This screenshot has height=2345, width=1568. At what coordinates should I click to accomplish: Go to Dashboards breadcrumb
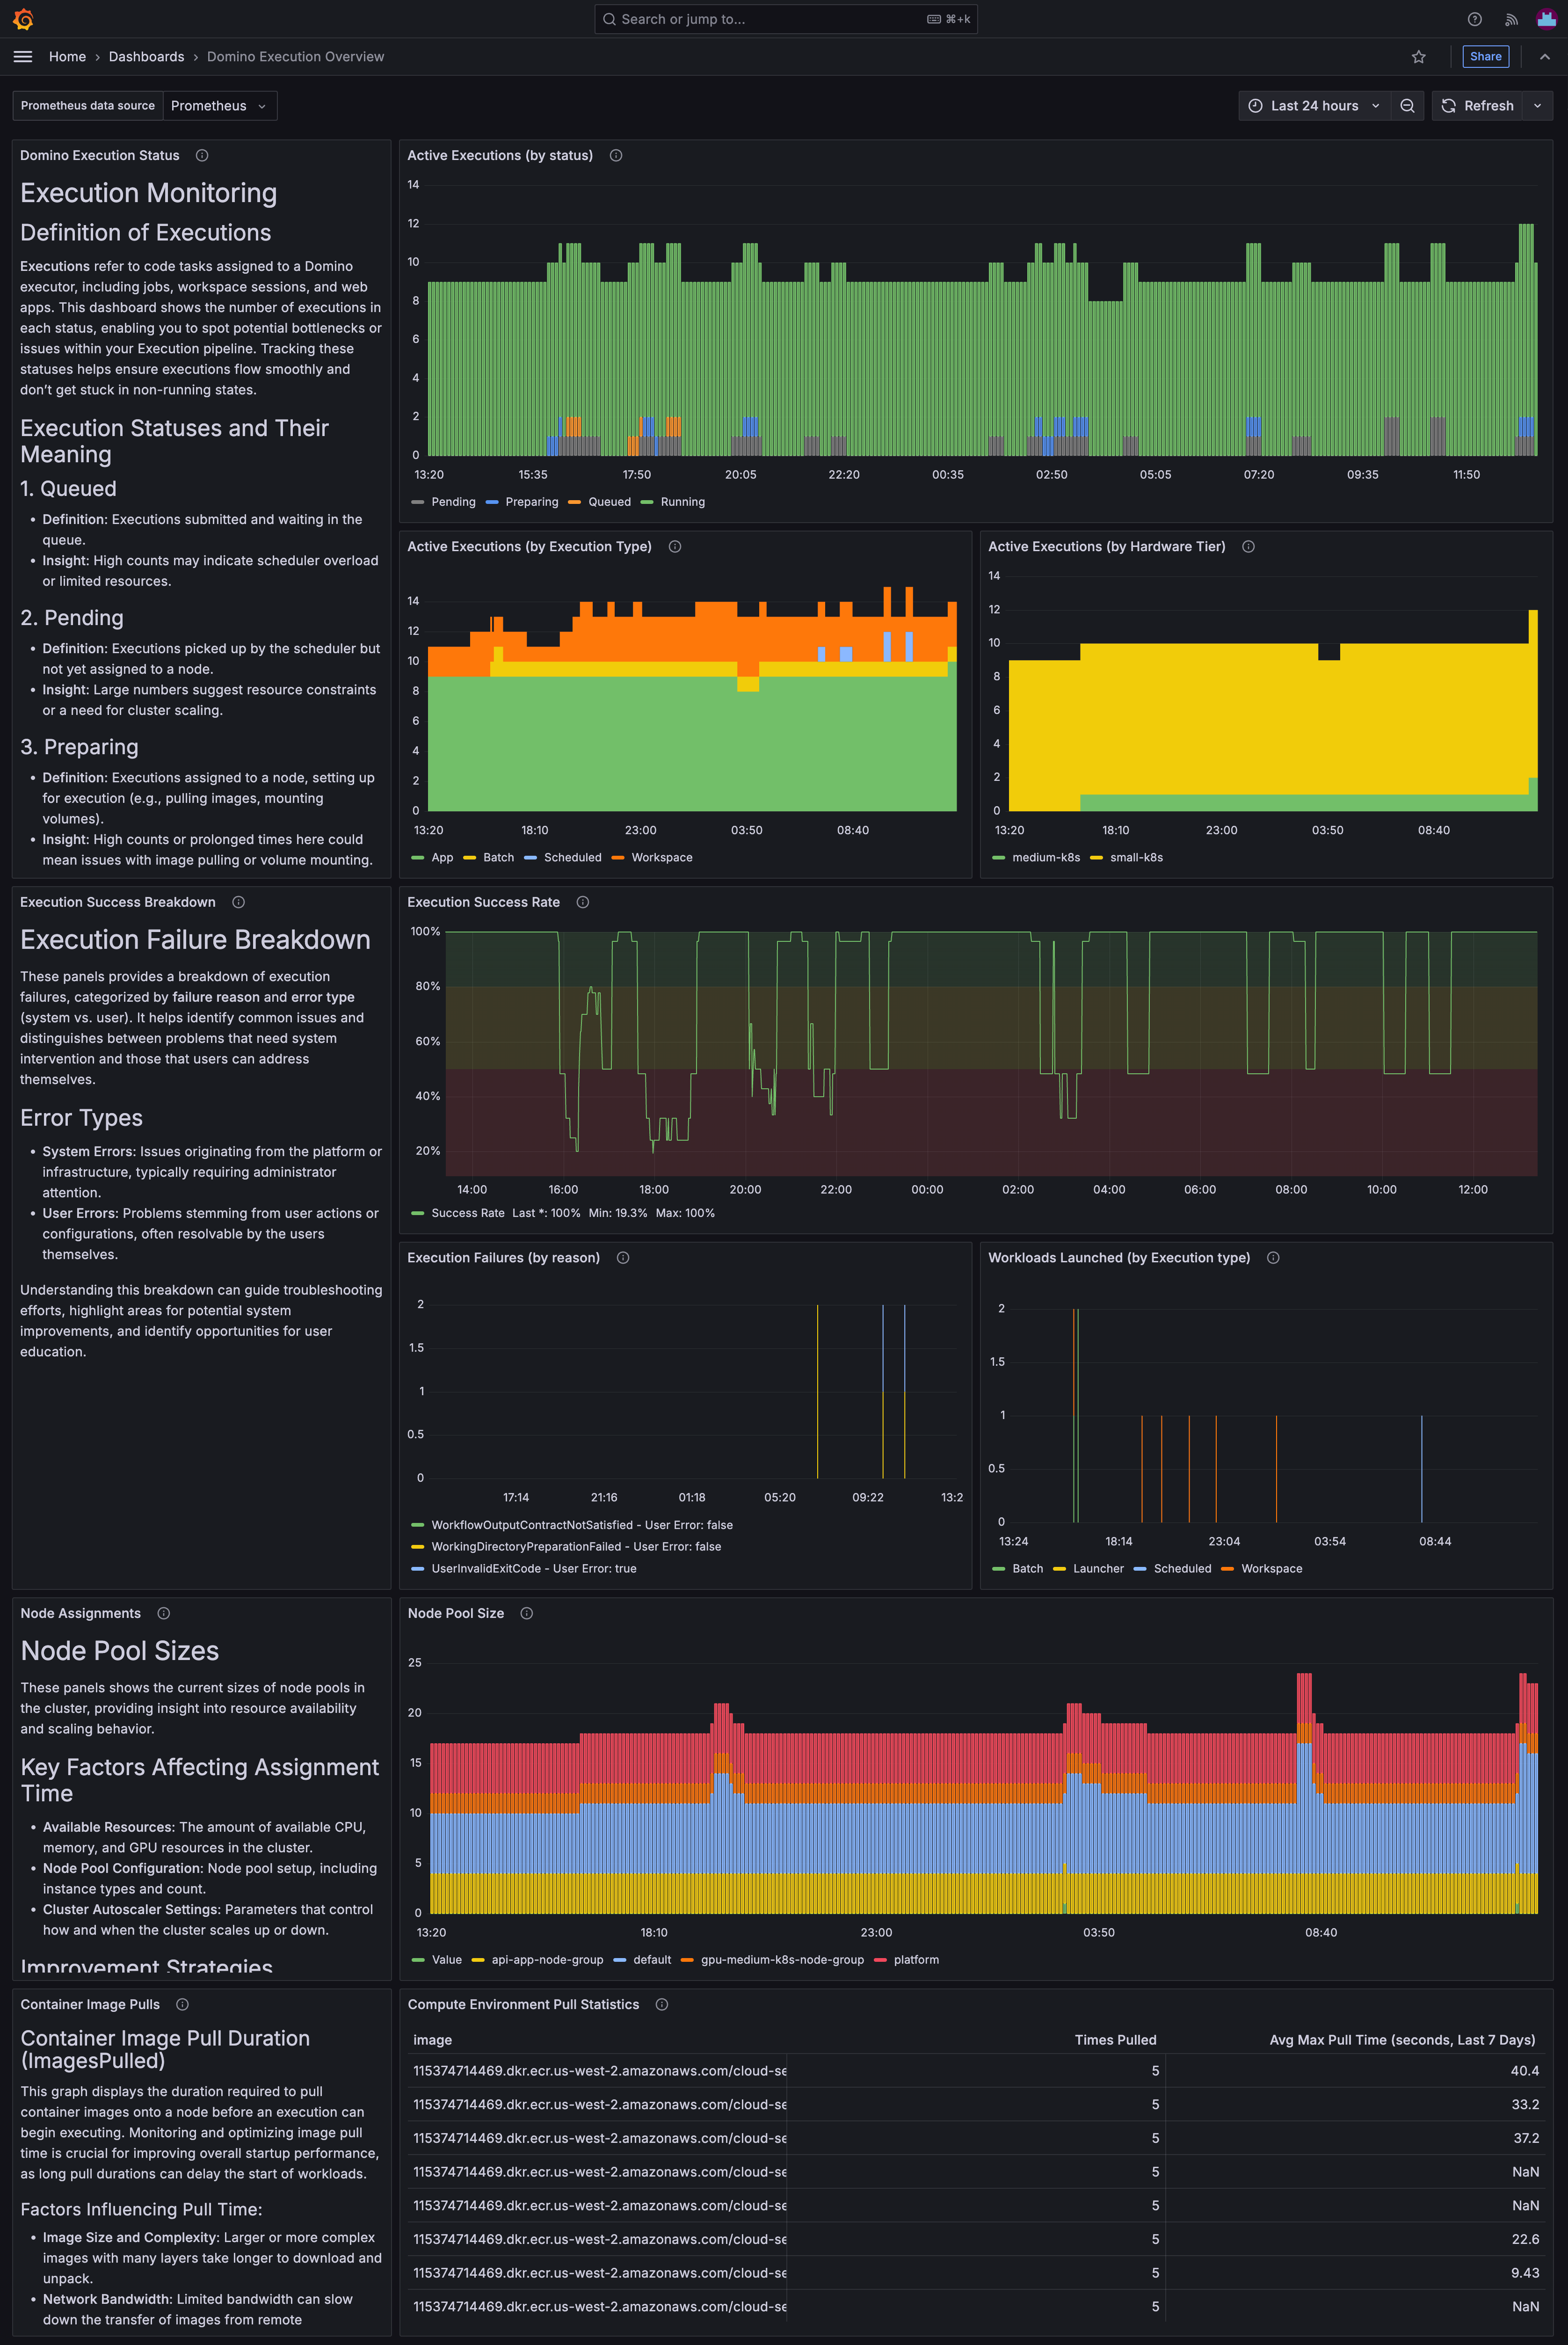pyautogui.click(x=146, y=57)
